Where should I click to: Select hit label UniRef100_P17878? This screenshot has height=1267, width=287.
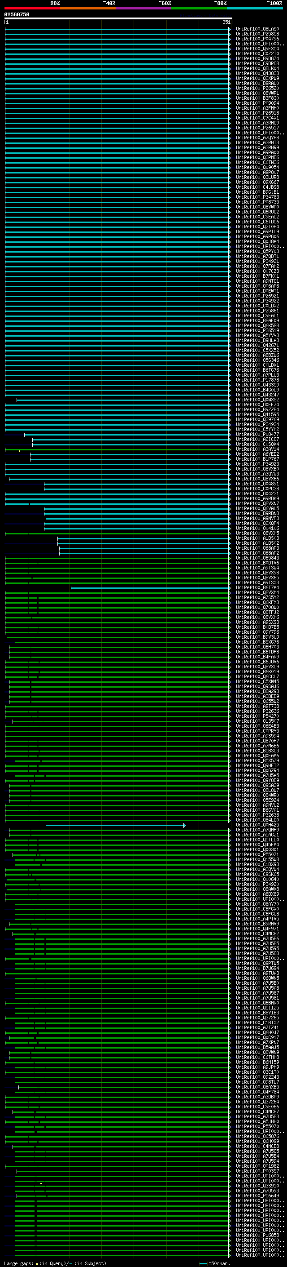pyautogui.click(x=257, y=380)
